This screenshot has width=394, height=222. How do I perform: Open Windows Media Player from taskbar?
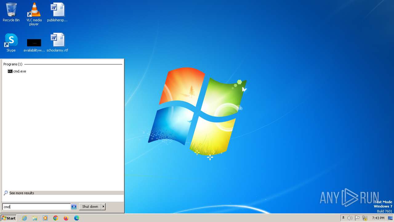(45, 218)
